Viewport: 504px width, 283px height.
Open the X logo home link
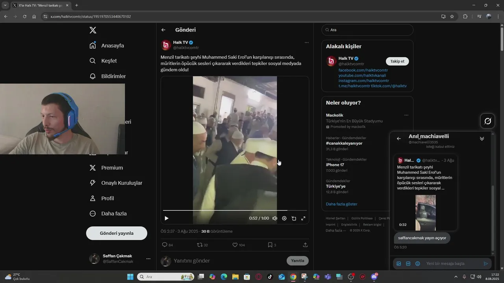tap(93, 30)
